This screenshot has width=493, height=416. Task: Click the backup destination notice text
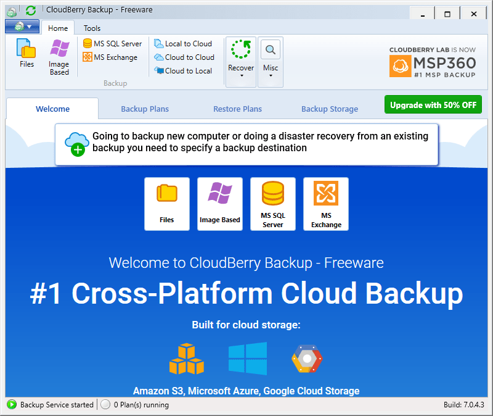pos(260,142)
